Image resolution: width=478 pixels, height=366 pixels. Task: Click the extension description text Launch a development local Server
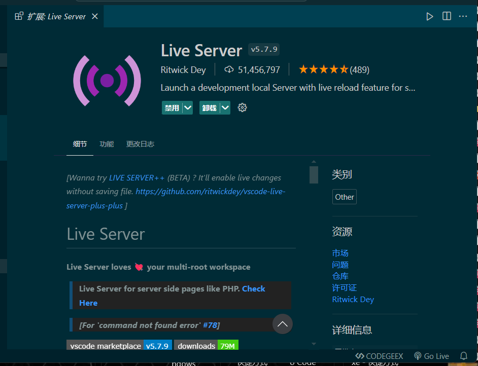point(288,88)
